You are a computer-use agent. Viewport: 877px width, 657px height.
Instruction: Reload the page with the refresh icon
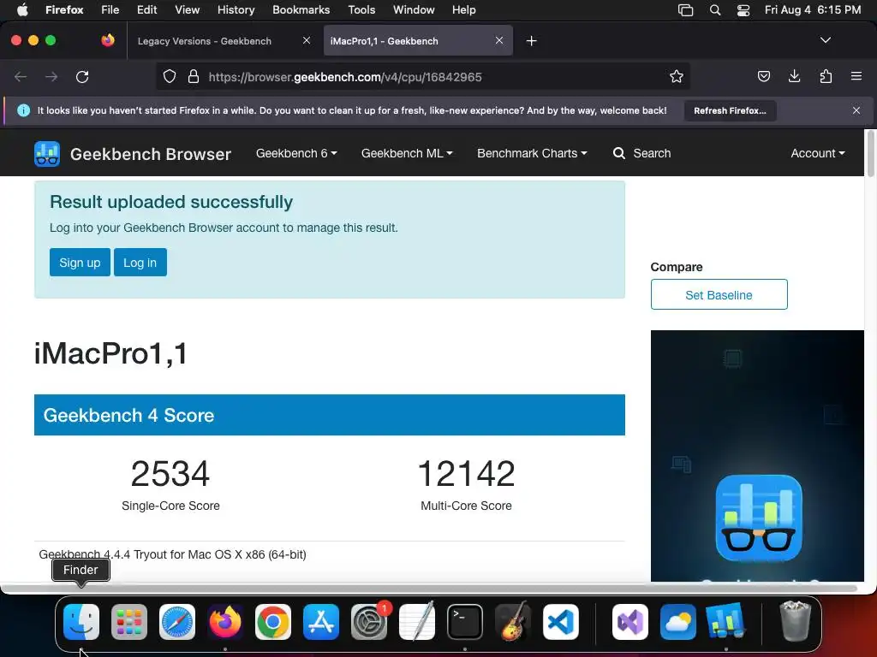[82, 76]
